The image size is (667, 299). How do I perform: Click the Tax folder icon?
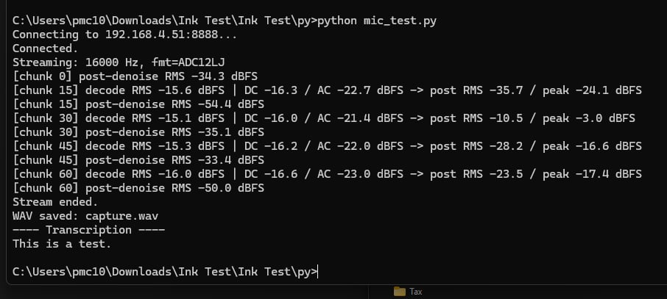coord(400,292)
